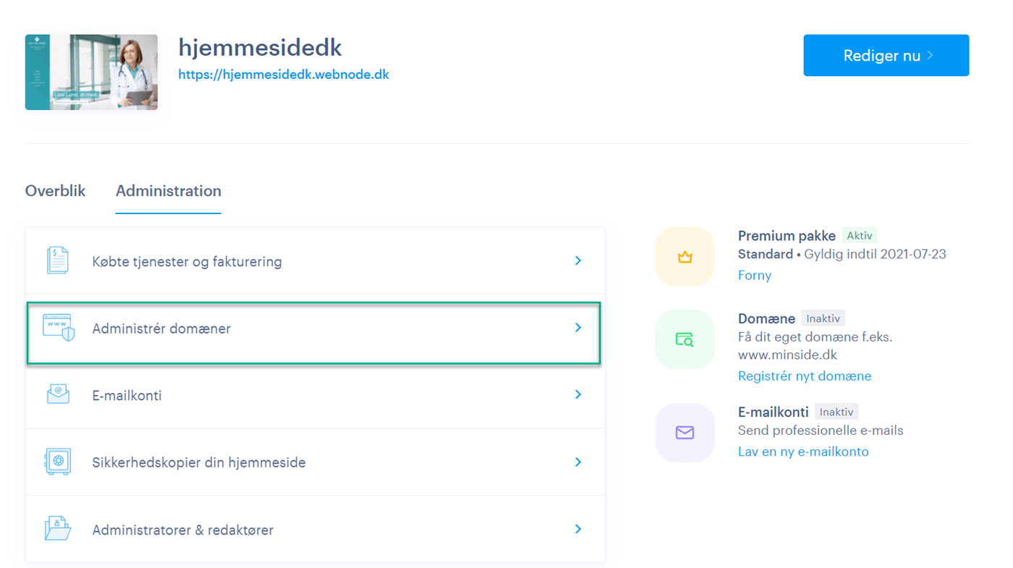Open the Forny renewal link
The width and height of the screenshot is (1013, 568).
tap(755, 275)
